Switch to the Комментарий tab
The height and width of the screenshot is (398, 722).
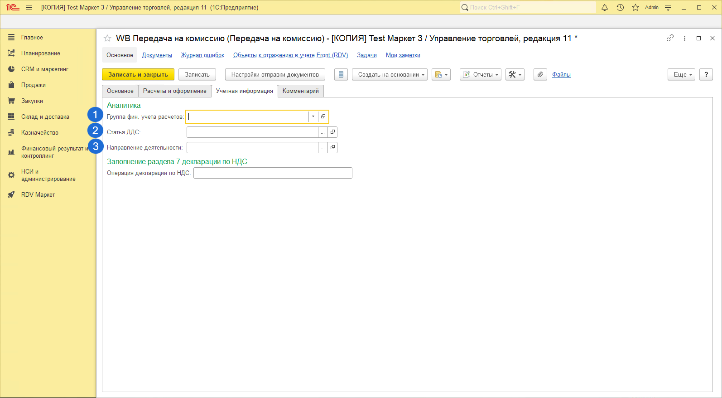300,91
